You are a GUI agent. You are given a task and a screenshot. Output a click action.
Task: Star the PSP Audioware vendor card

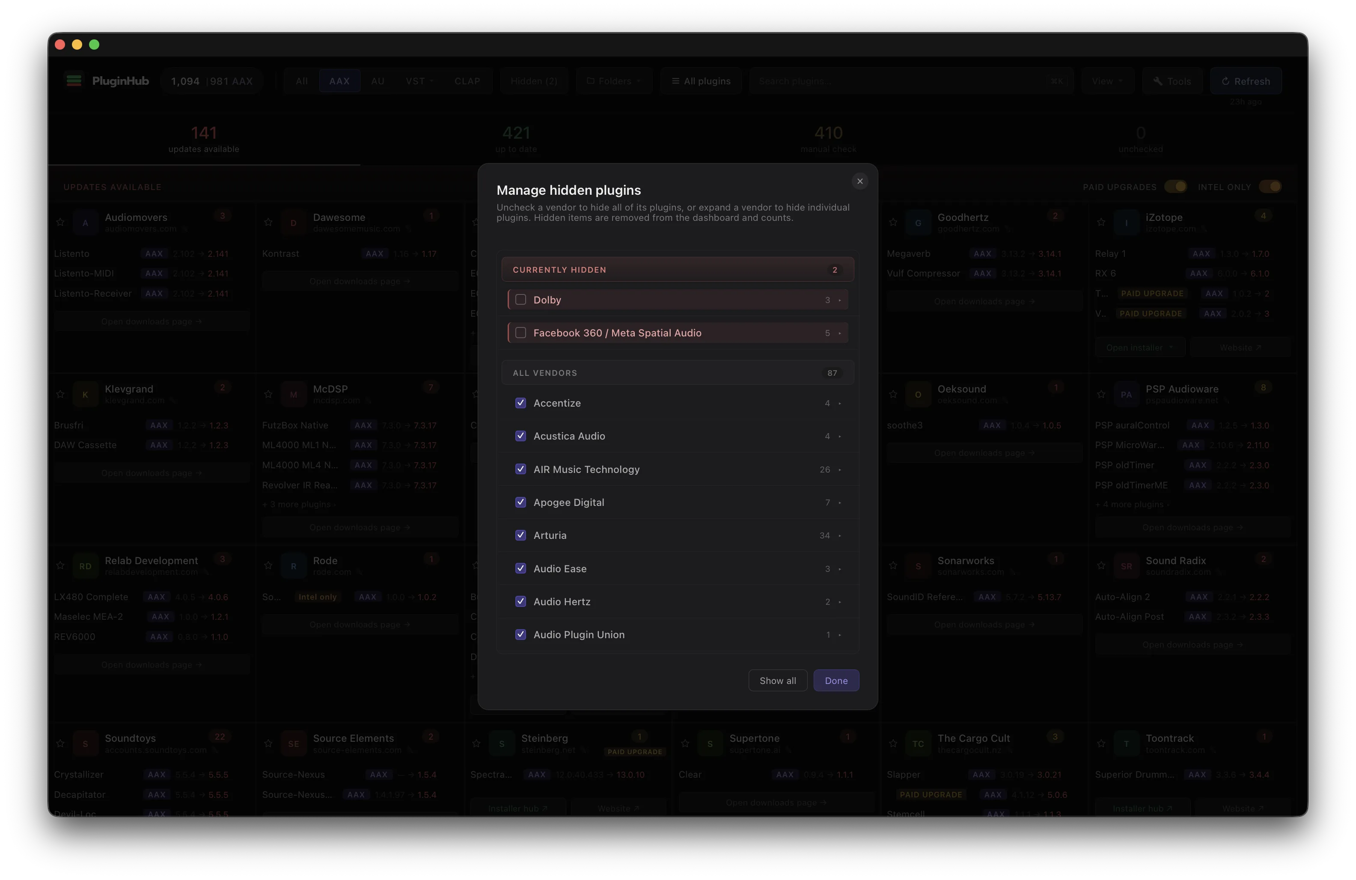click(1101, 394)
